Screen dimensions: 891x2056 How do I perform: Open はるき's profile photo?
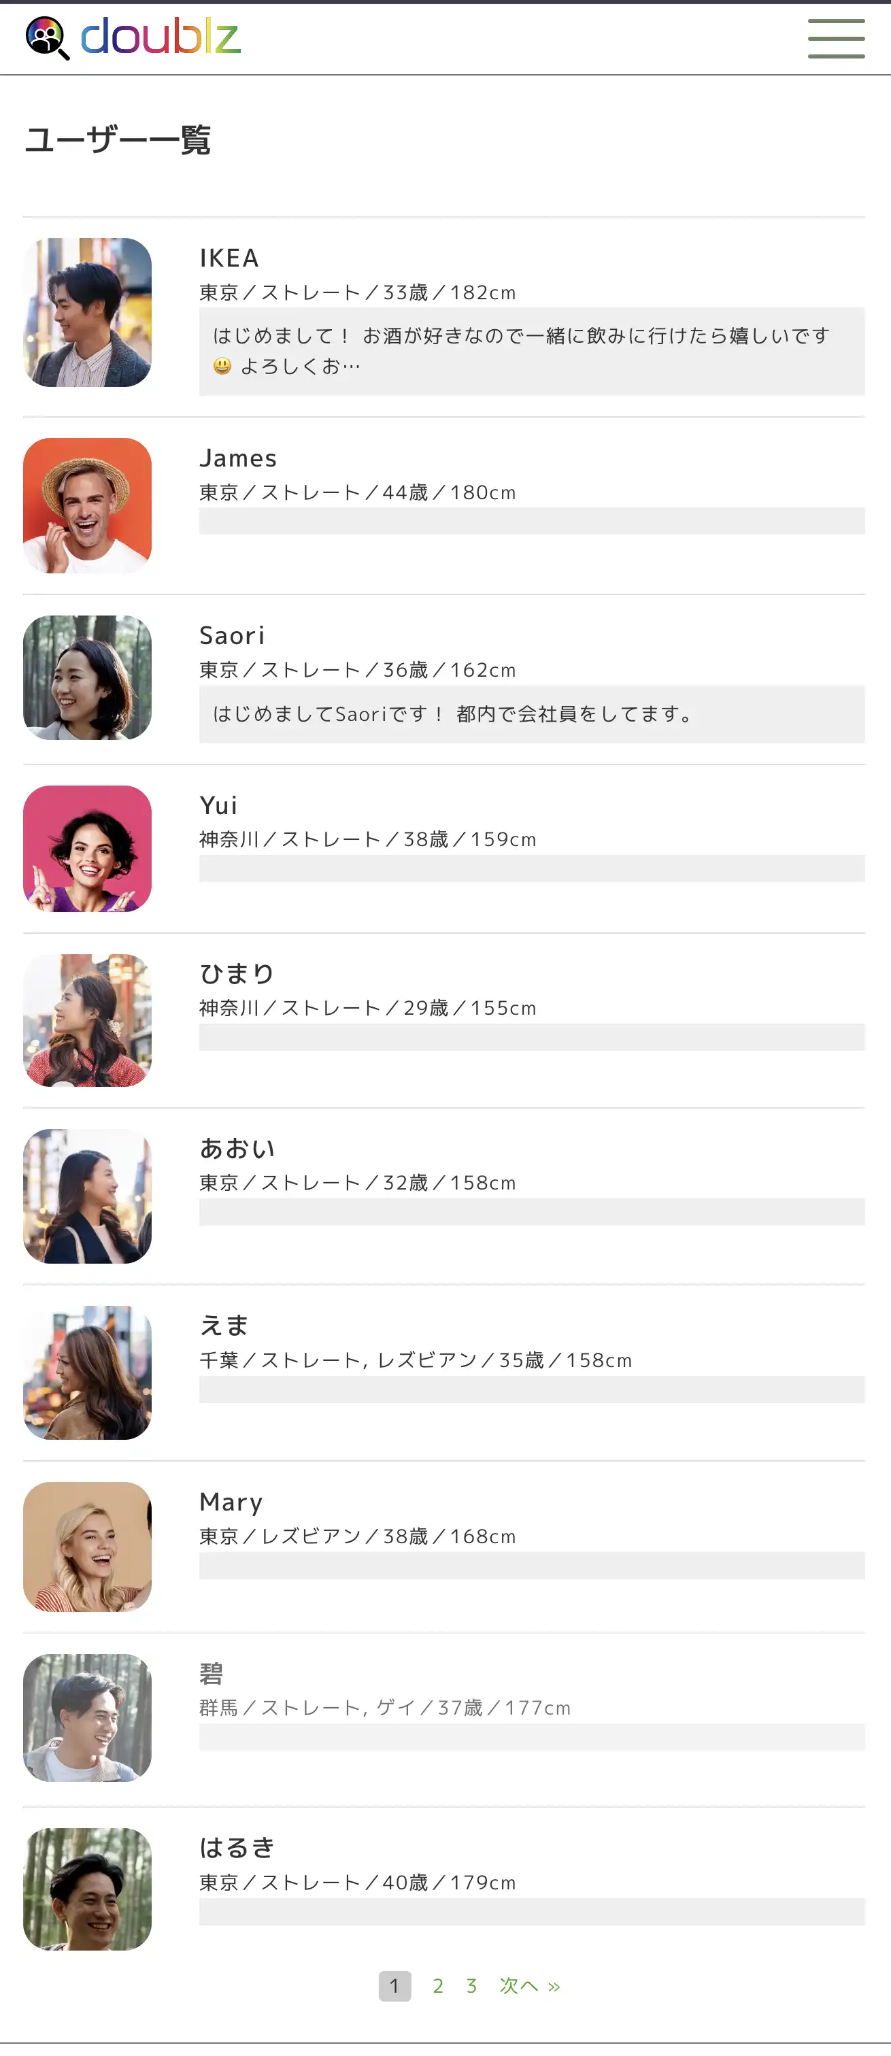pyautogui.click(x=87, y=1889)
